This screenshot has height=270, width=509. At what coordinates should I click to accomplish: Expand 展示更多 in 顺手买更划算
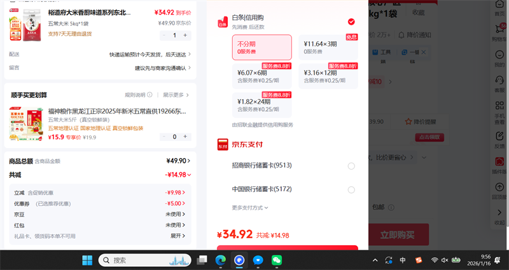176,95
